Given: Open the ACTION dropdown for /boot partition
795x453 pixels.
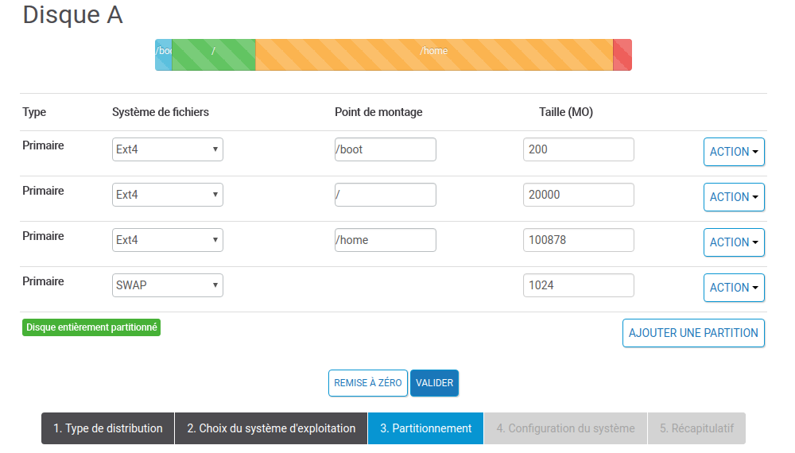Looking at the screenshot, I should pyautogui.click(x=733, y=152).
